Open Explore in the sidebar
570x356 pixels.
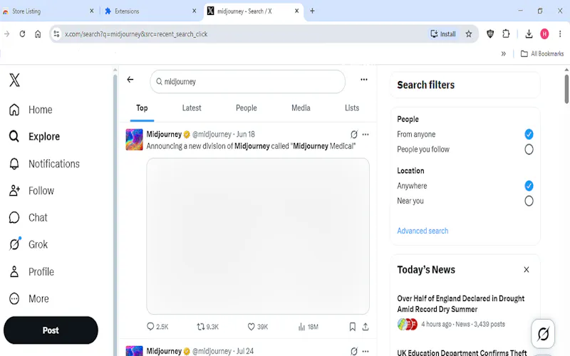click(34, 137)
